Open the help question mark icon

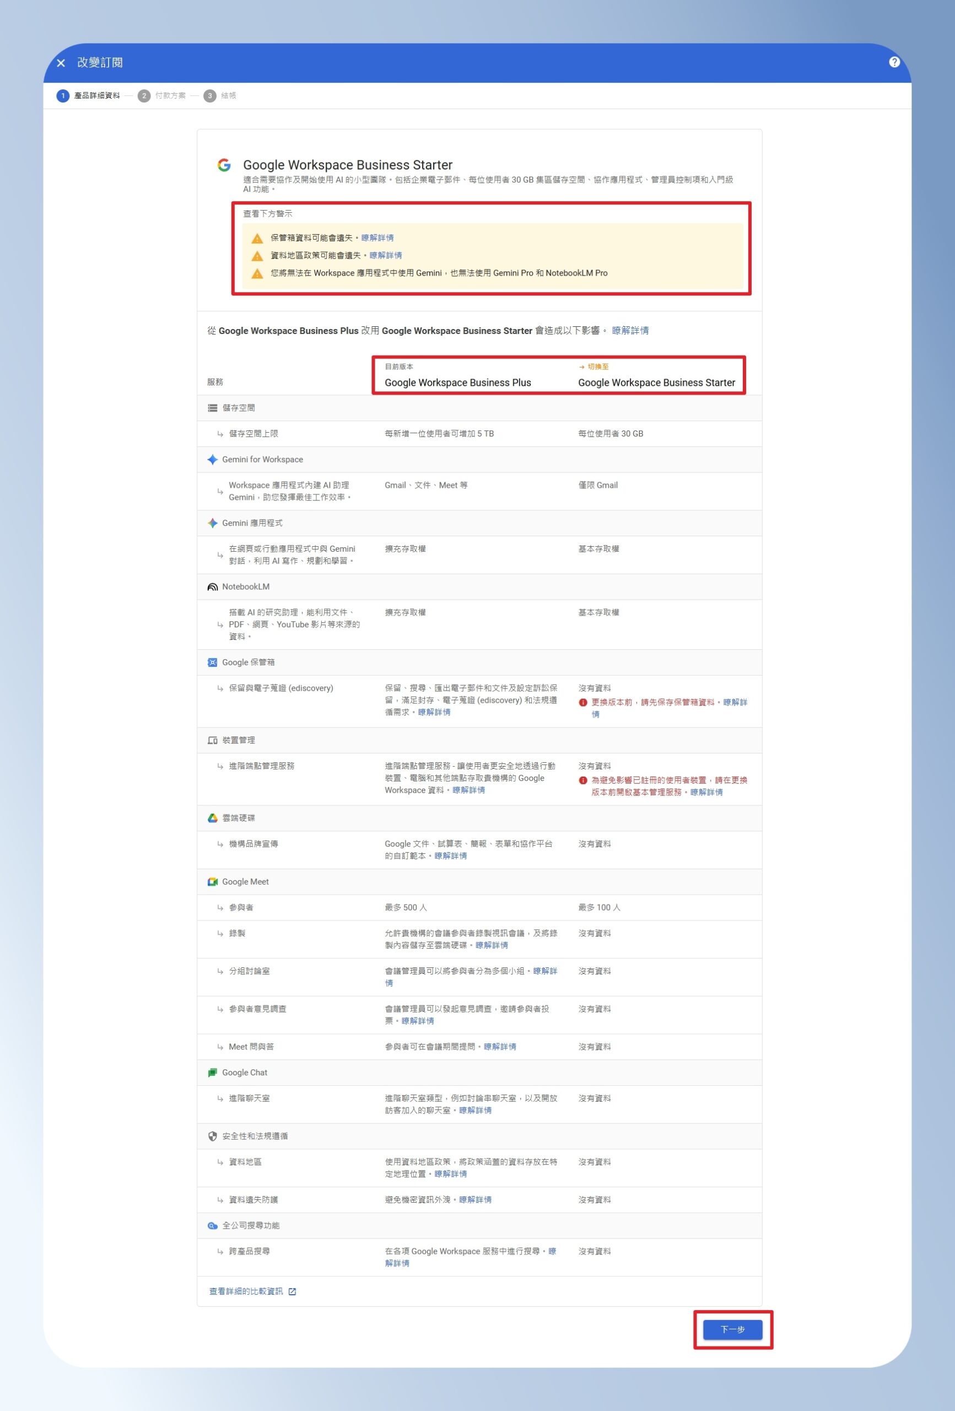(x=894, y=62)
